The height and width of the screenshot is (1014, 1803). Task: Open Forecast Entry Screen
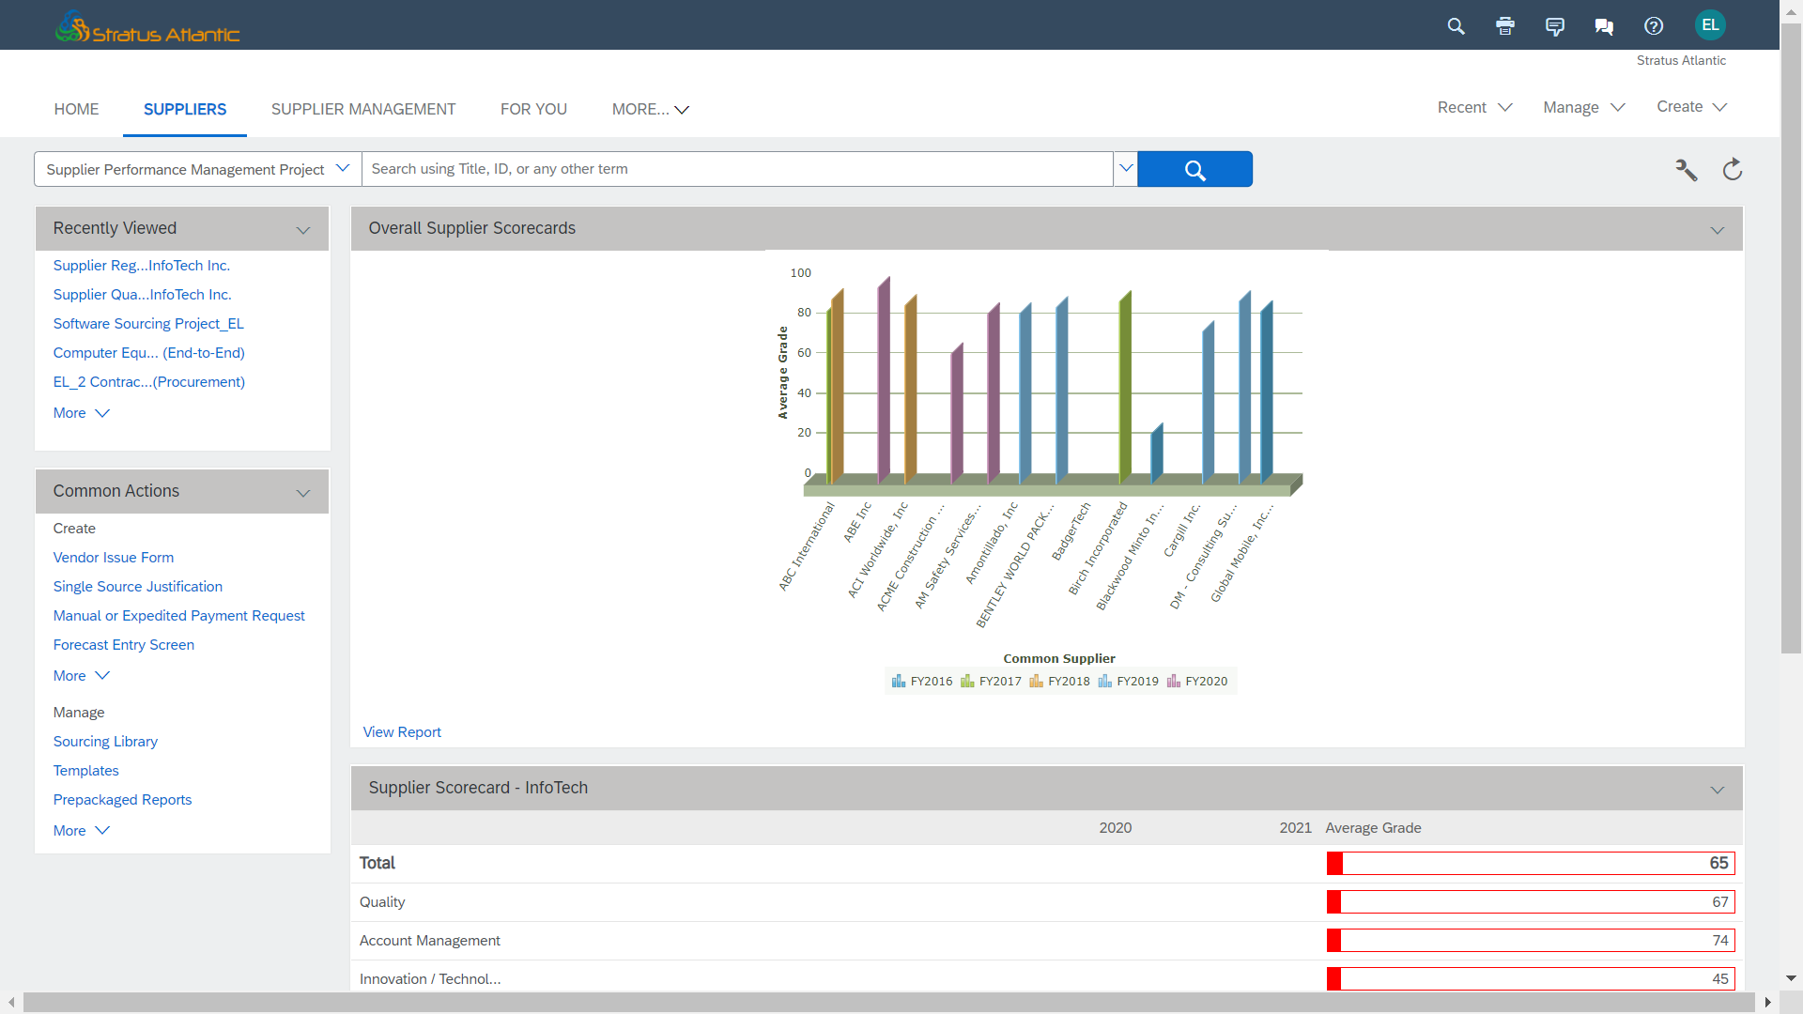click(124, 645)
